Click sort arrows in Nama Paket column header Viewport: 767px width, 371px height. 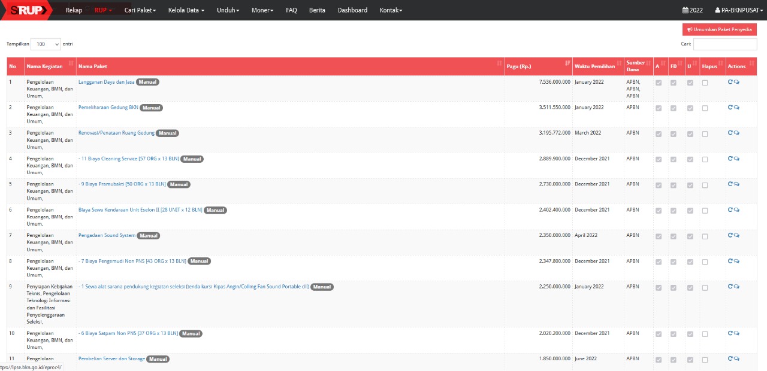499,63
